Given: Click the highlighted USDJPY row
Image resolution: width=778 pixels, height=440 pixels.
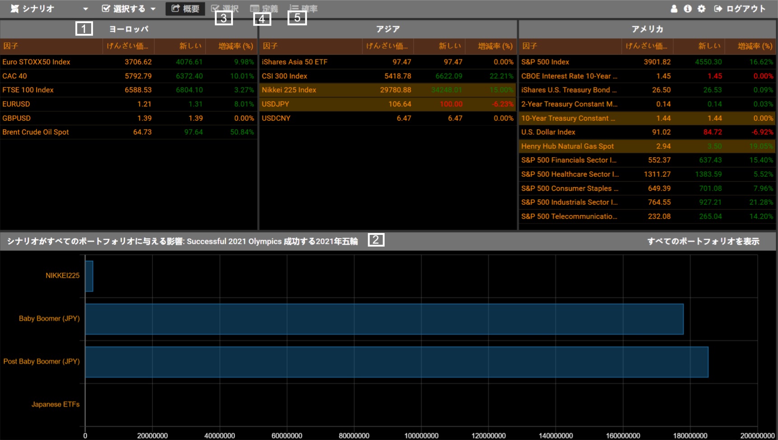Looking at the screenshot, I should pyautogui.click(x=388, y=104).
